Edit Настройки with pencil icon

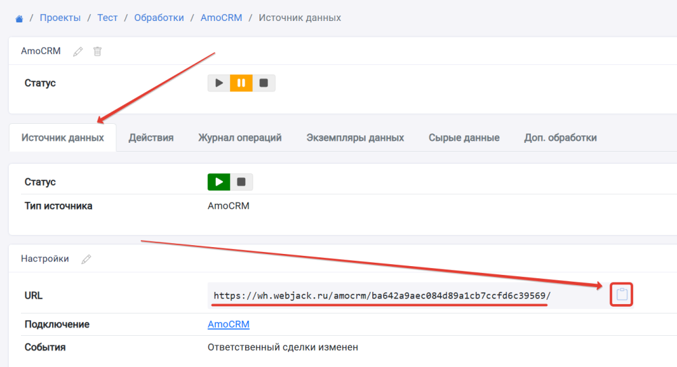[x=87, y=259]
